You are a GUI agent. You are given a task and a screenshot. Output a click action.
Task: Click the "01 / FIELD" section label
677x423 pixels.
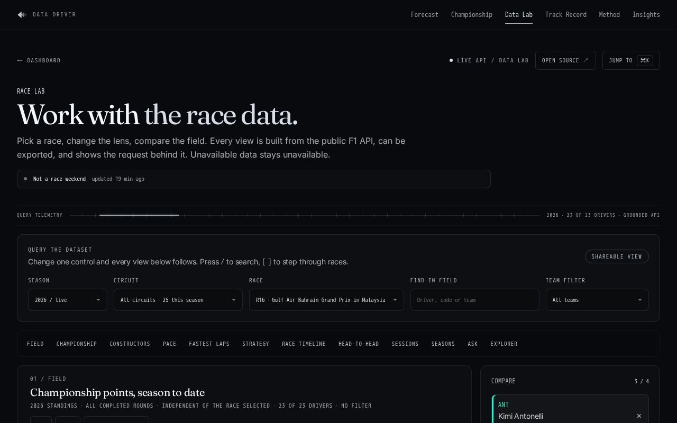pyautogui.click(x=48, y=379)
